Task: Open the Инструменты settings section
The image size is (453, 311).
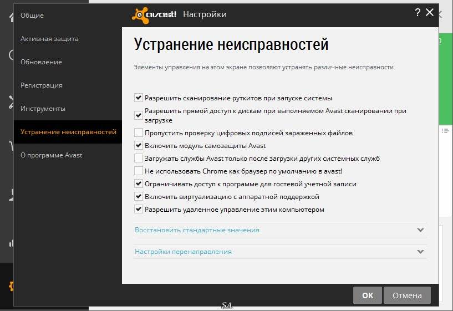Action: (43, 109)
